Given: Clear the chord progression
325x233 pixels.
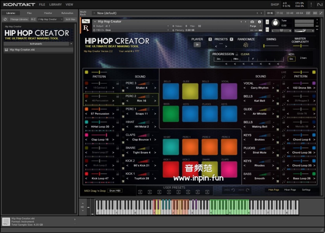Looking at the screenshot, I should click(x=245, y=54).
